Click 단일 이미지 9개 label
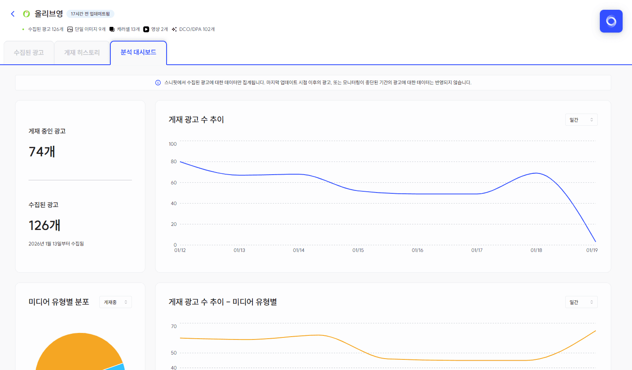 click(x=90, y=29)
